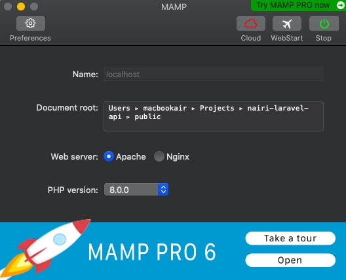The height and width of the screenshot is (280, 346).
Task: Click the Document root path box
Action: [x=214, y=116]
